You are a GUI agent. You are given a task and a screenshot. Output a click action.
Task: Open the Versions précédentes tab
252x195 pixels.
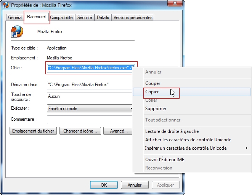click(x=133, y=18)
